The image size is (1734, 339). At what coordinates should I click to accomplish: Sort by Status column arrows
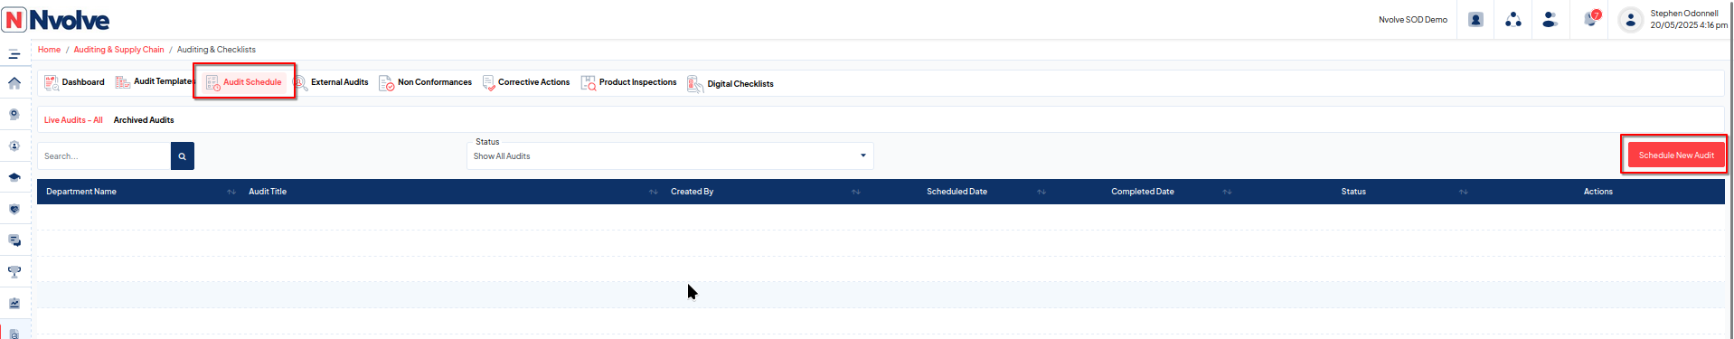tap(1463, 192)
